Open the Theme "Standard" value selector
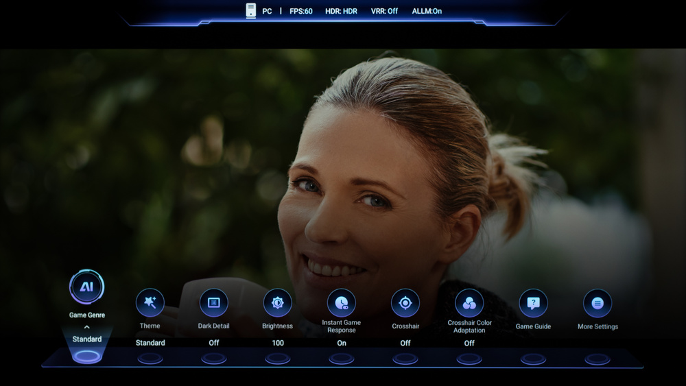Image resolution: width=686 pixels, height=386 pixels. pyautogui.click(x=150, y=343)
